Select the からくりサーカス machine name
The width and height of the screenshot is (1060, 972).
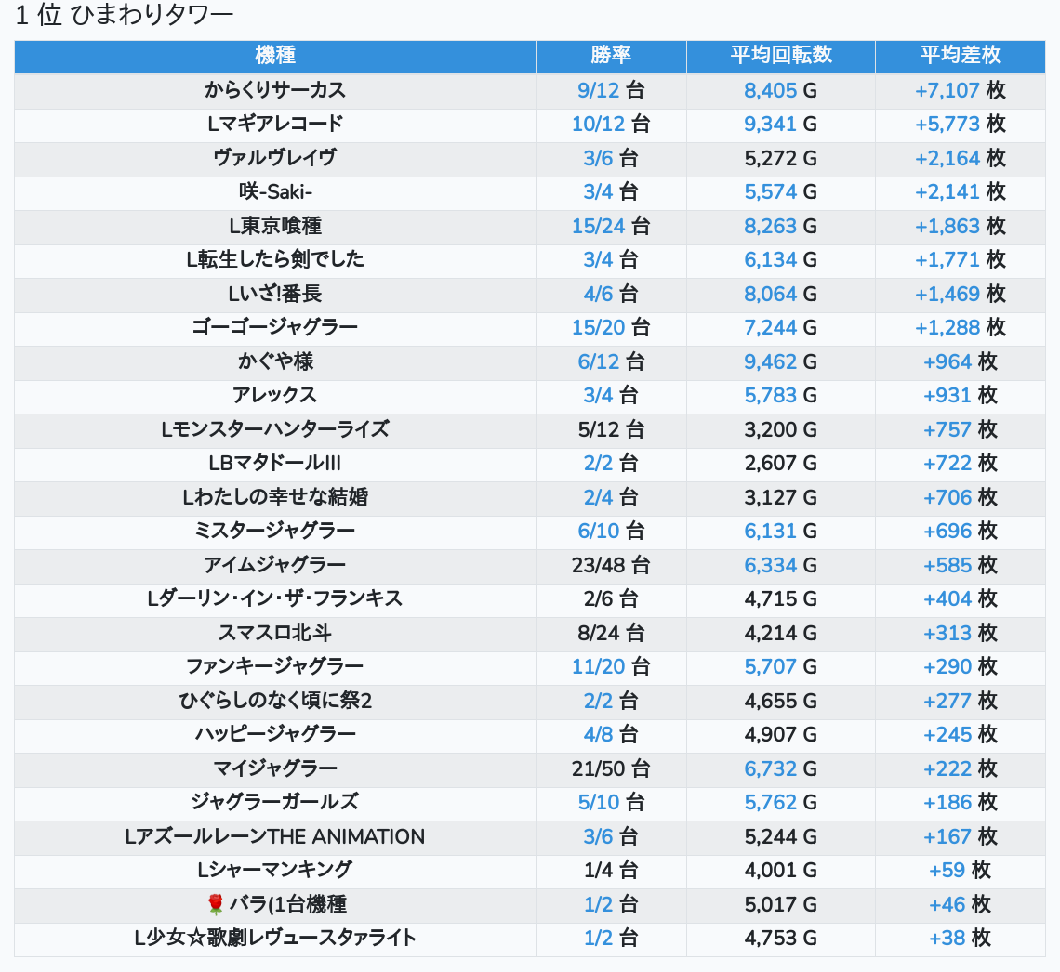pos(275,90)
